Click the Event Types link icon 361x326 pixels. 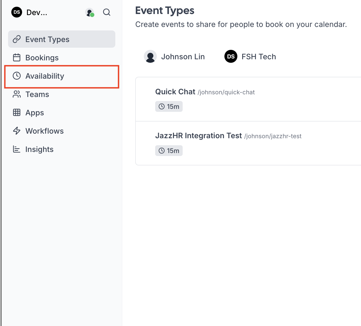coord(17,39)
